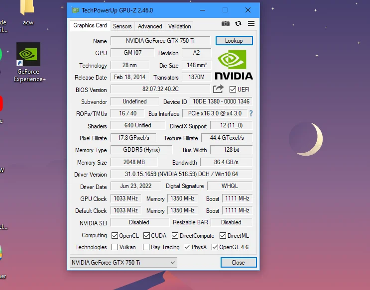Switch to the Graphics Card tab
The image size is (370, 290).
(90, 25)
